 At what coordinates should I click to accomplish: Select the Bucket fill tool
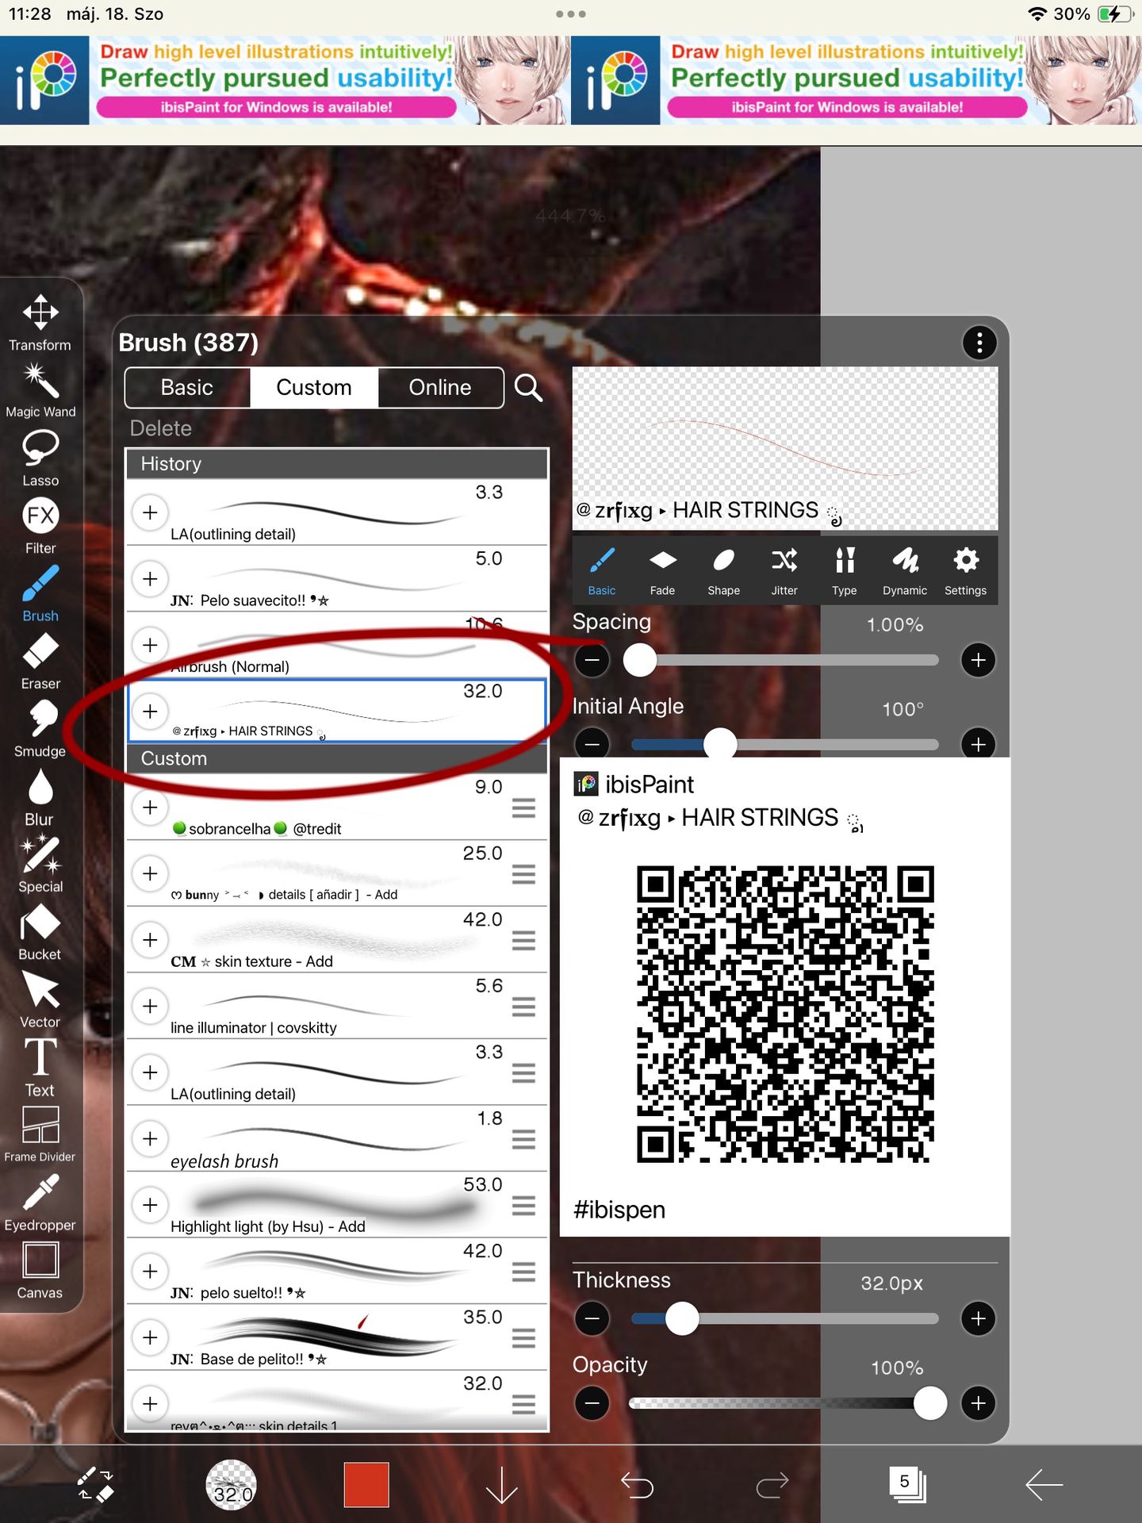tap(40, 933)
